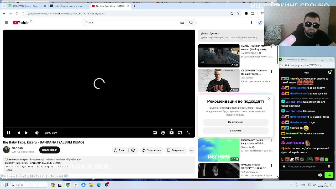Image resolution: width=336 pixels, height=189 pixels.
Task: Subscribe with the Подписаться button
Action: (x=50, y=150)
